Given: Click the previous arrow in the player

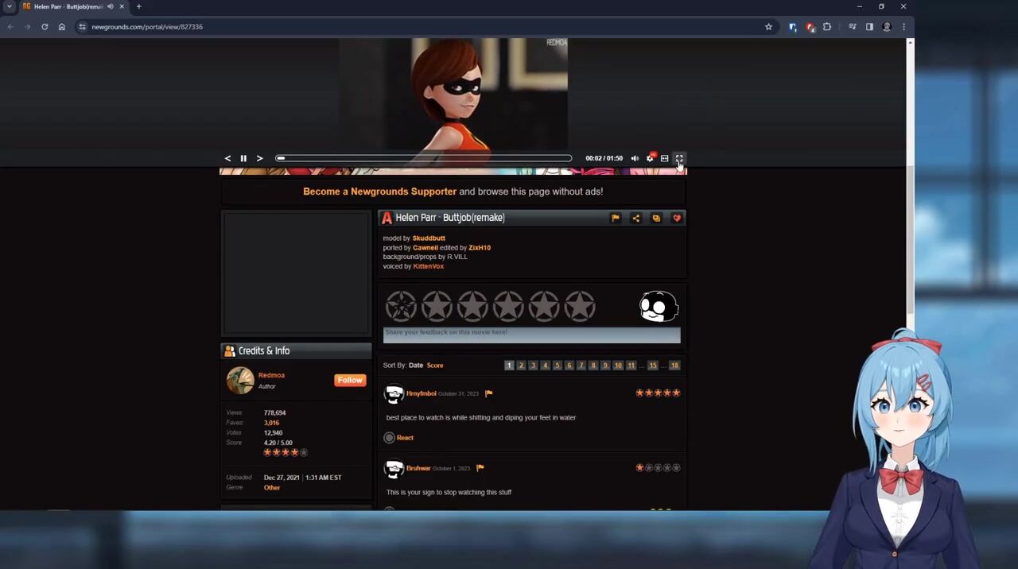Looking at the screenshot, I should click(x=227, y=158).
